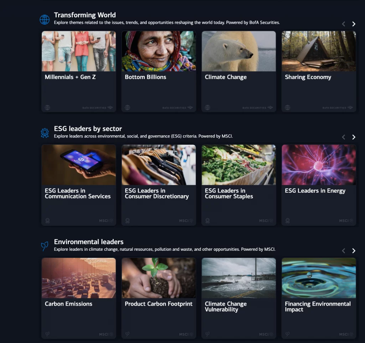This screenshot has width=365, height=343.
Task: Open ESG Leaders in Consumer Staples
Action: click(229, 193)
